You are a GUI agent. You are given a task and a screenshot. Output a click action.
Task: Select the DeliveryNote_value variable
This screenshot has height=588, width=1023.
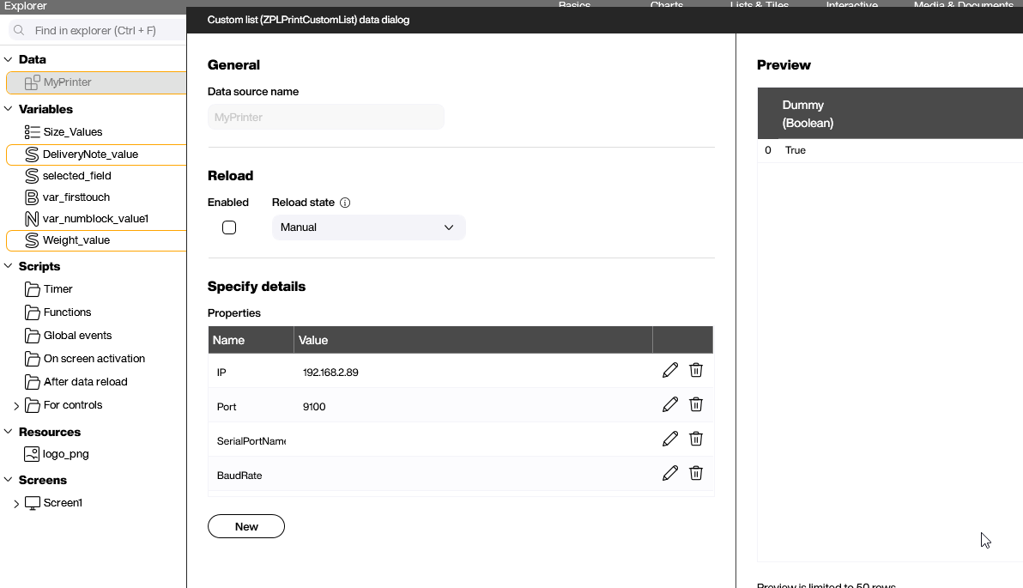point(90,155)
